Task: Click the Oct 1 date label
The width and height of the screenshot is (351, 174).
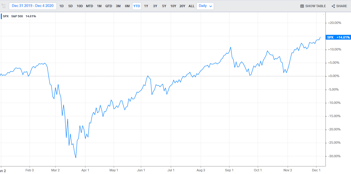Action: [258, 170]
